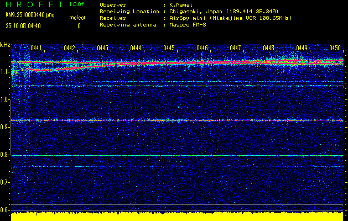Viewport: 348px width, 221px height.
Task: Click the yellow signal level strip at bottom
Action: coord(177,216)
